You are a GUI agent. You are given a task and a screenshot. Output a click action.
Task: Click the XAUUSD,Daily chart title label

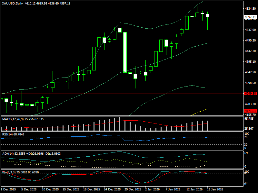12,3
